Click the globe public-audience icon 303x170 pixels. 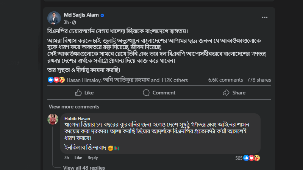tap(74, 23)
